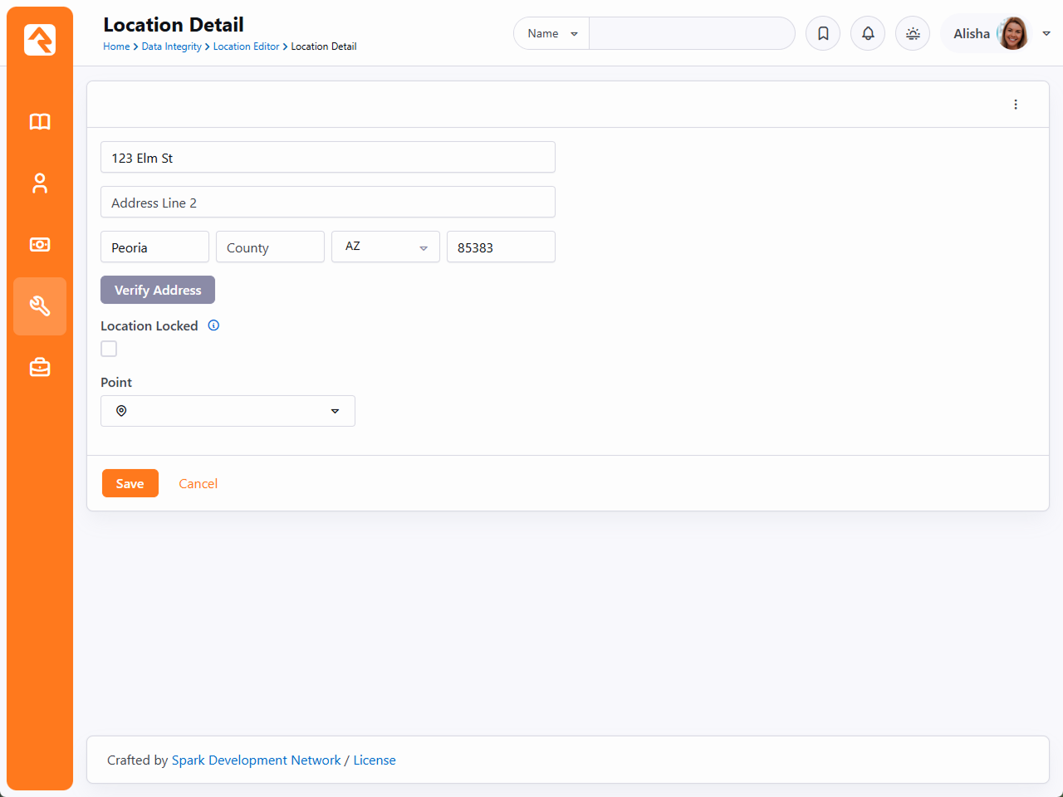Expand the AZ state dropdown
The image size is (1063, 797).
point(385,247)
